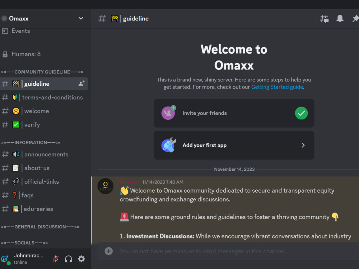Click the hashtag icon next to guideline header
This screenshot has width=359, height=269.
pos(102,18)
